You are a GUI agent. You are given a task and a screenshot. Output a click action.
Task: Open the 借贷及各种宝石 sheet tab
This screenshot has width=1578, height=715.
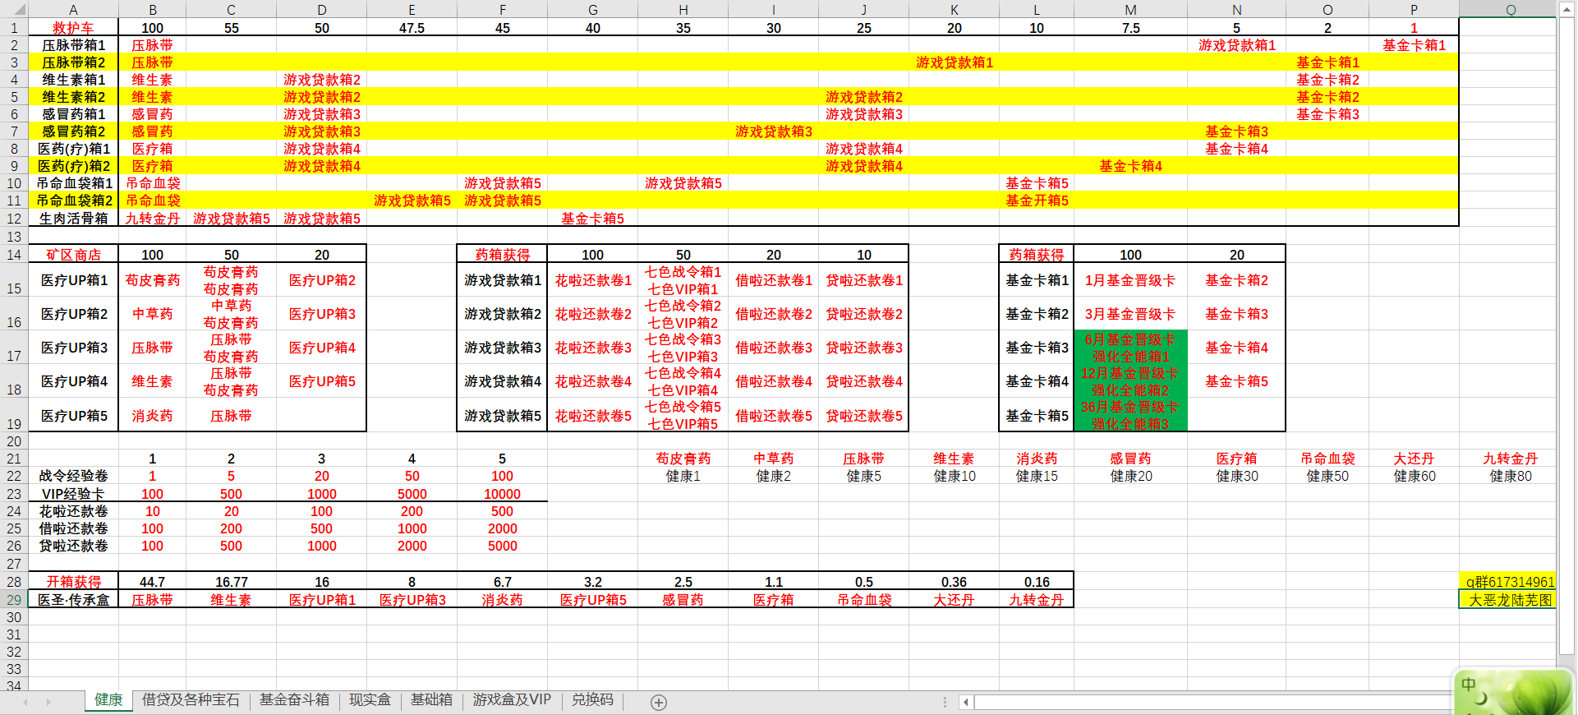[x=191, y=700]
